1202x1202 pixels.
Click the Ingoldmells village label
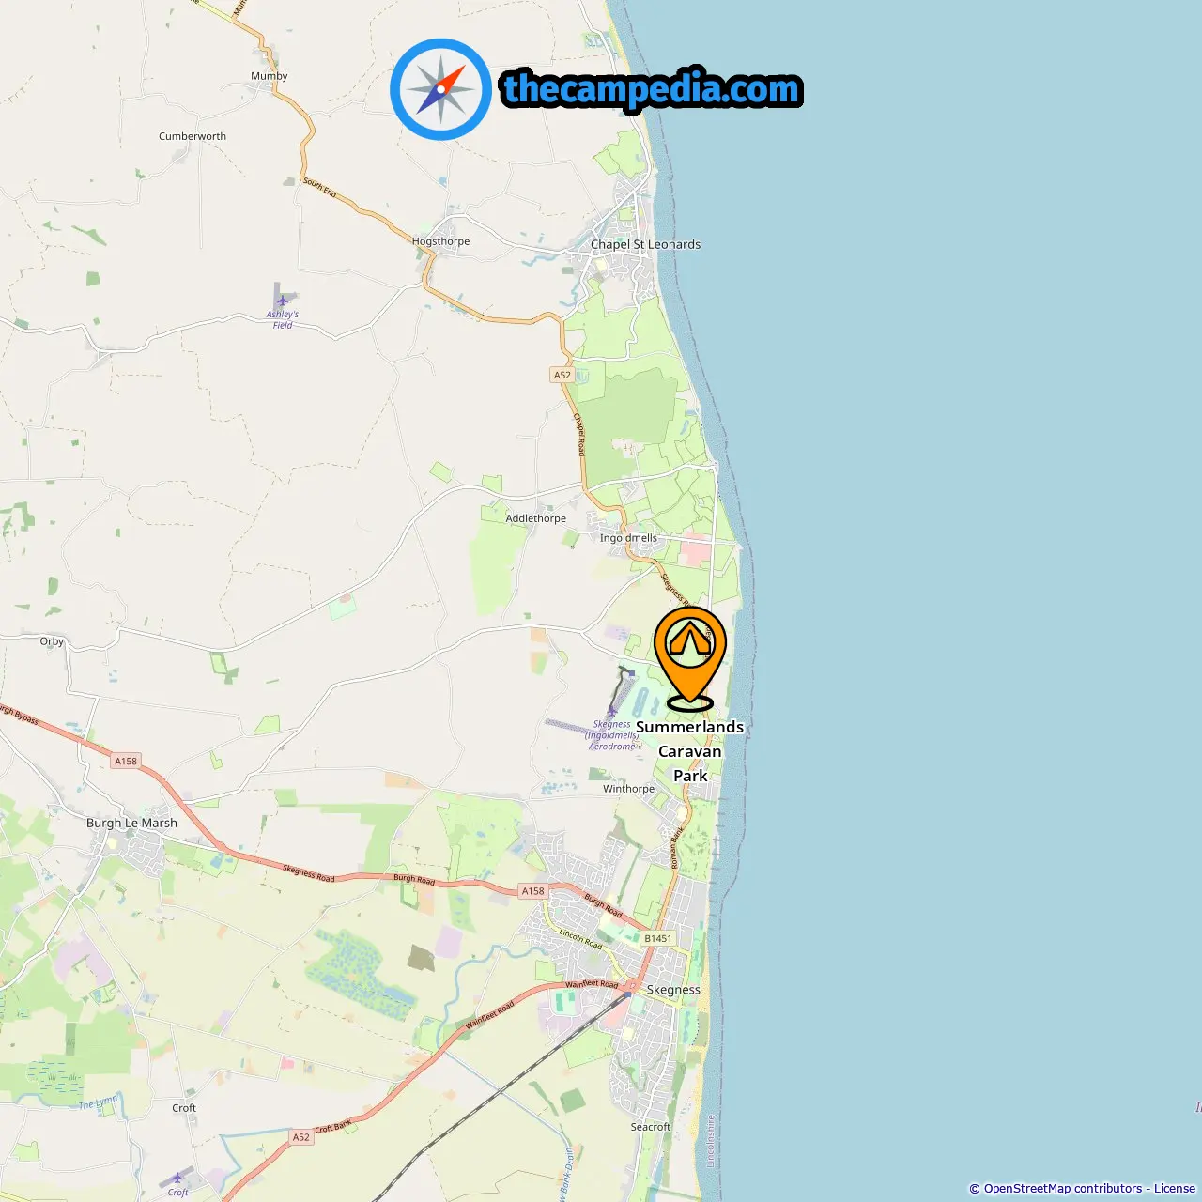628,538
